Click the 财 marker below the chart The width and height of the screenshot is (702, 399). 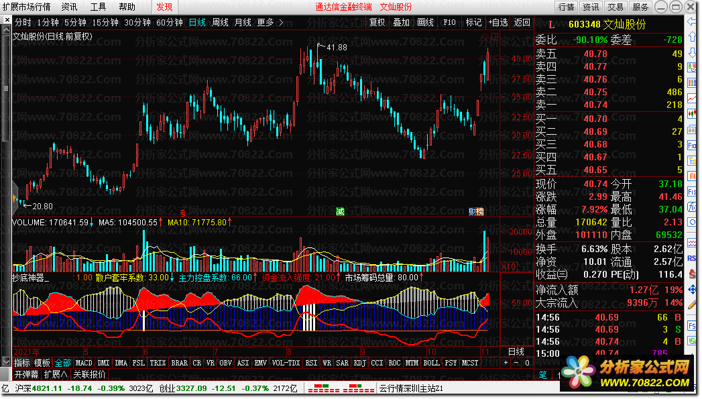pyautogui.click(x=472, y=211)
